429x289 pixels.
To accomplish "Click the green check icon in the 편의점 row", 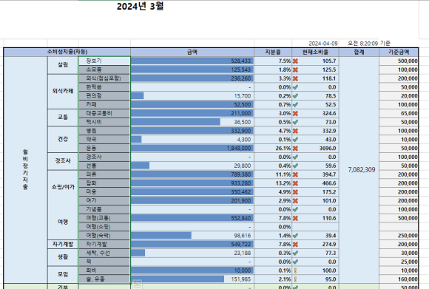I will tap(295, 96).
